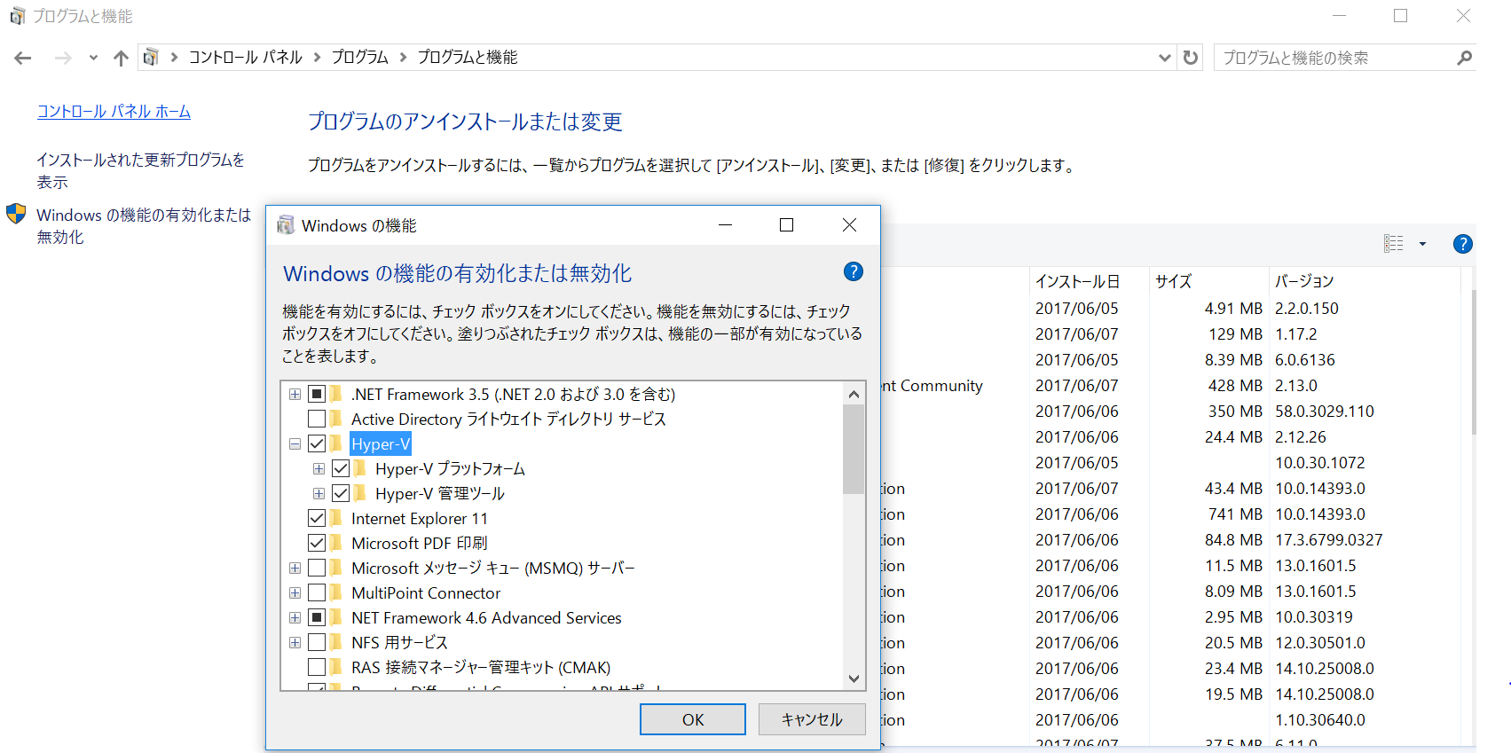Open the recent locations chevron
This screenshot has width=1511, height=753.
tap(93, 58)
